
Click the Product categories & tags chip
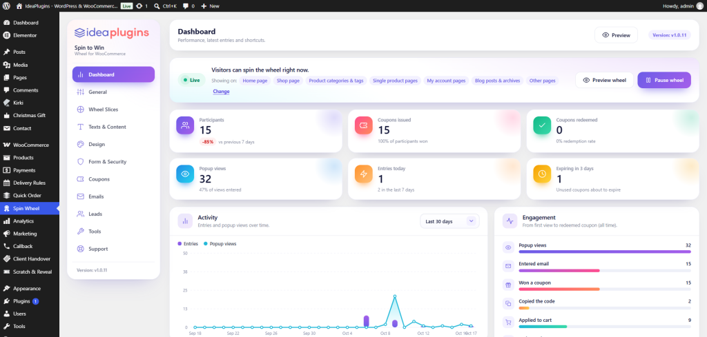tap(336, 81)
